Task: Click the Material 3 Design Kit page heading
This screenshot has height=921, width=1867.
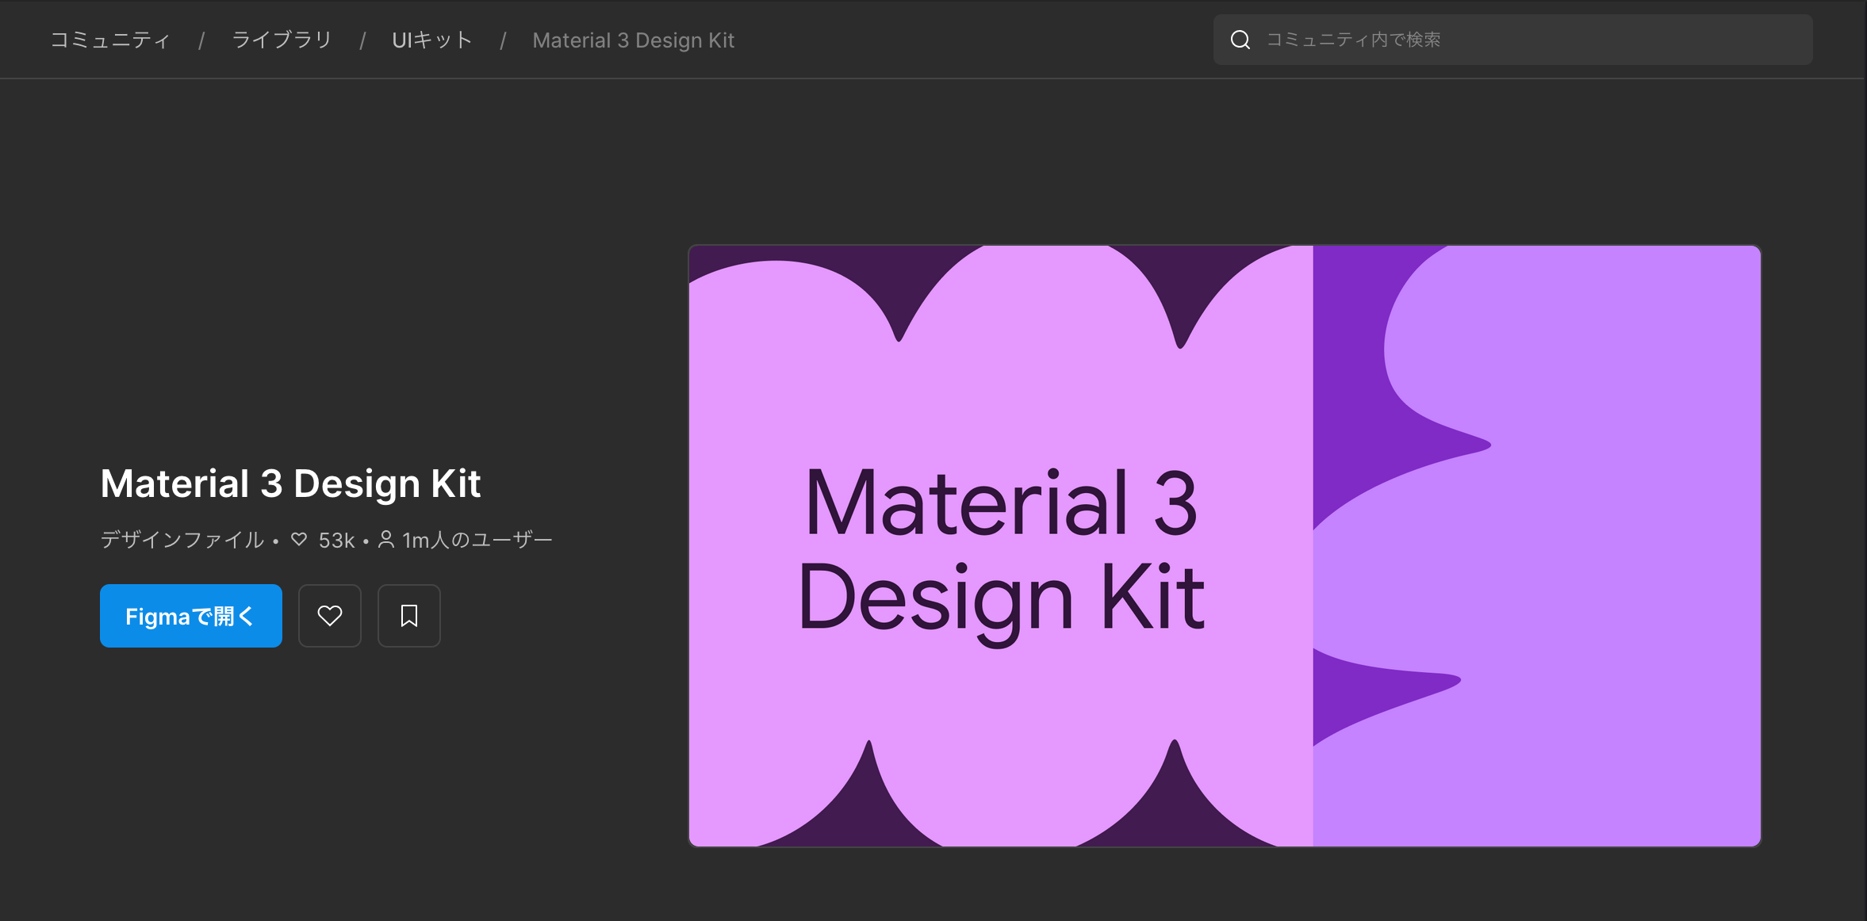Action: click(x=290, y=483)
